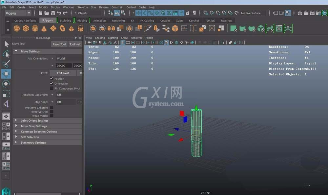
Task: Create a polygon sphere from the shelf
Action: 17,28
